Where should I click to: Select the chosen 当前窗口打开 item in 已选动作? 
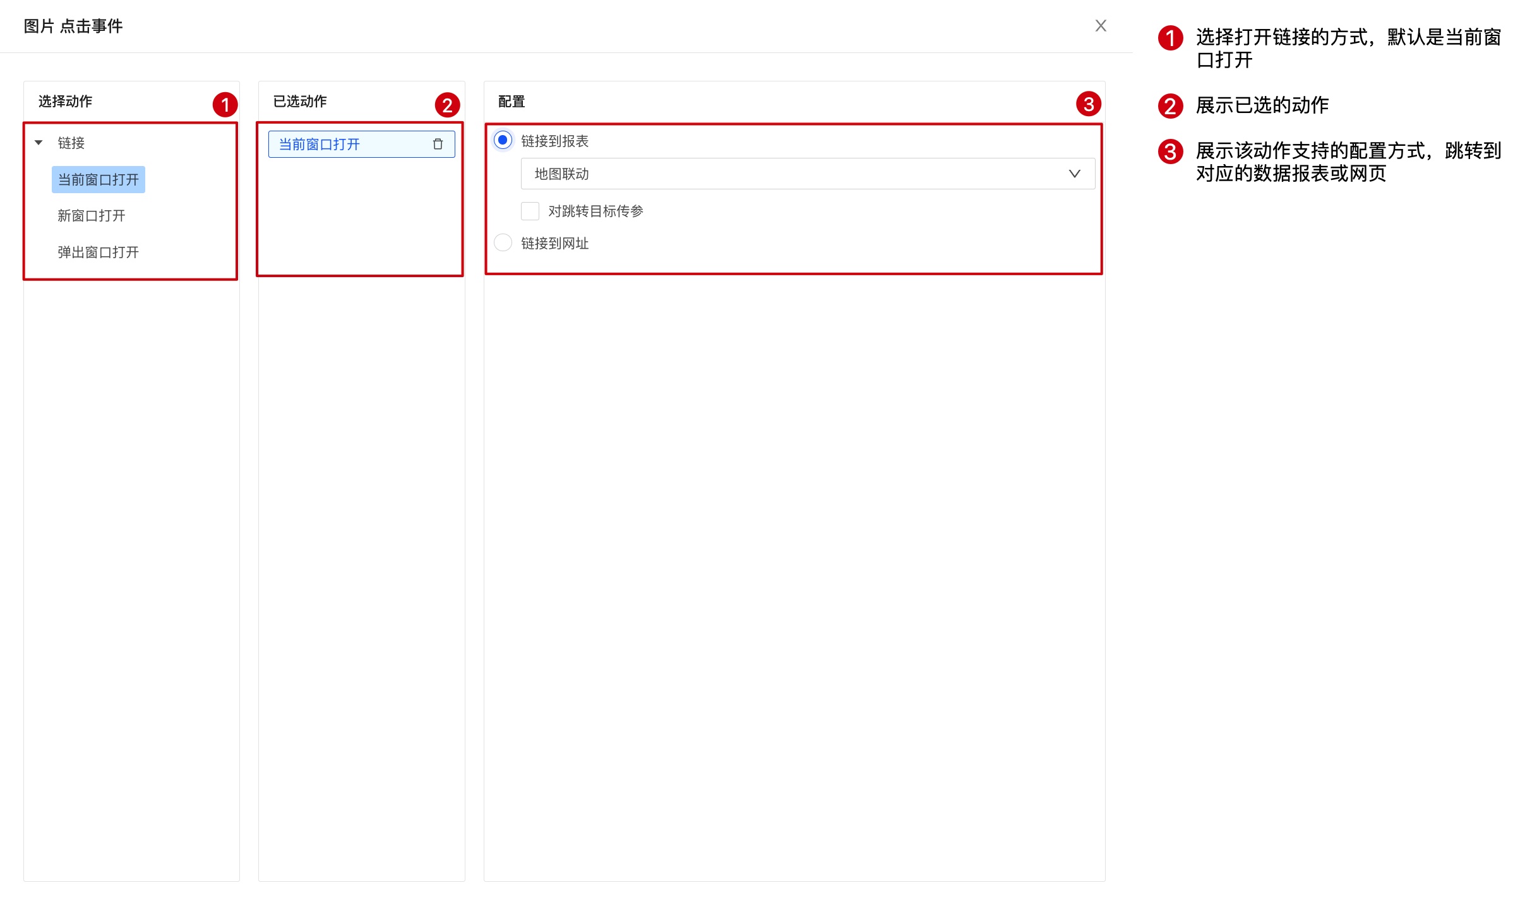[x=361, y=144]
